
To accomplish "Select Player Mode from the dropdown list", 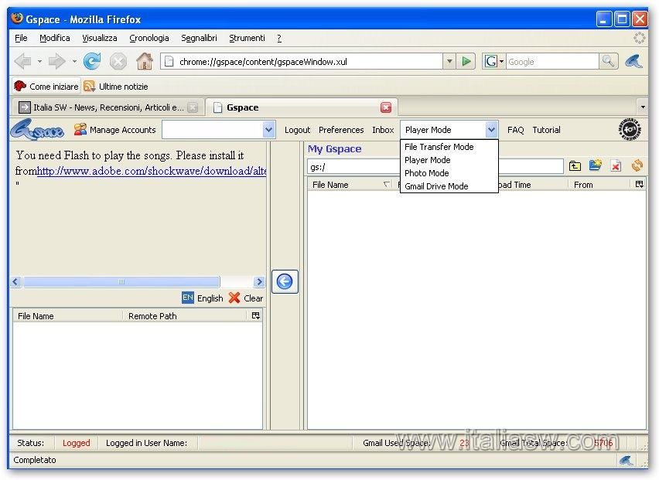I will coord(449,160).
